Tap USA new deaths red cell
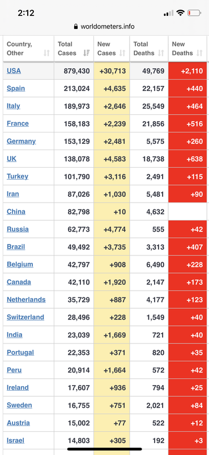This screenshot has height=455, width=209. [187, 71]
